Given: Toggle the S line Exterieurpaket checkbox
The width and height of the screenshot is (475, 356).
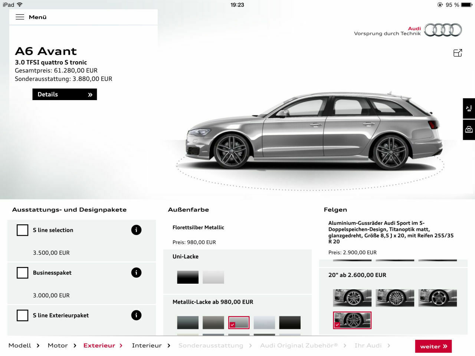Looking at the screenshot, I should [x=22, y=315].
